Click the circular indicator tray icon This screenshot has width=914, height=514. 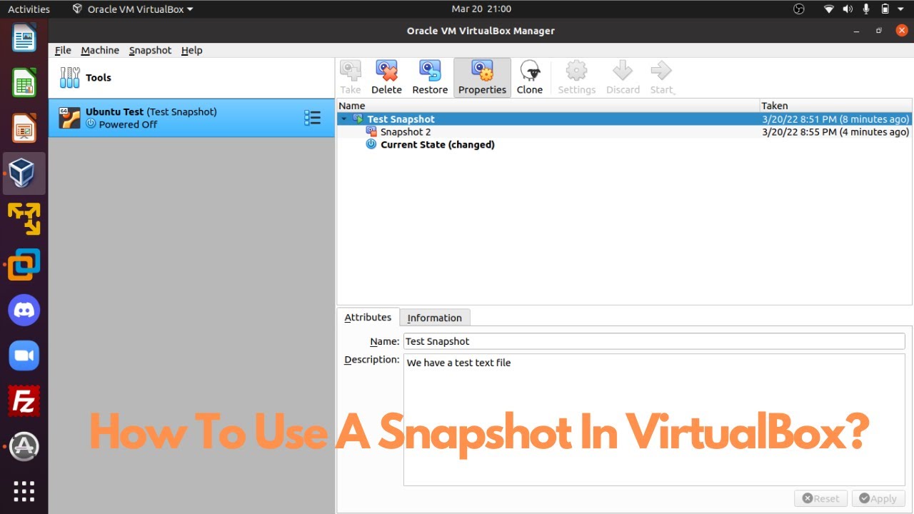[799, 9]
